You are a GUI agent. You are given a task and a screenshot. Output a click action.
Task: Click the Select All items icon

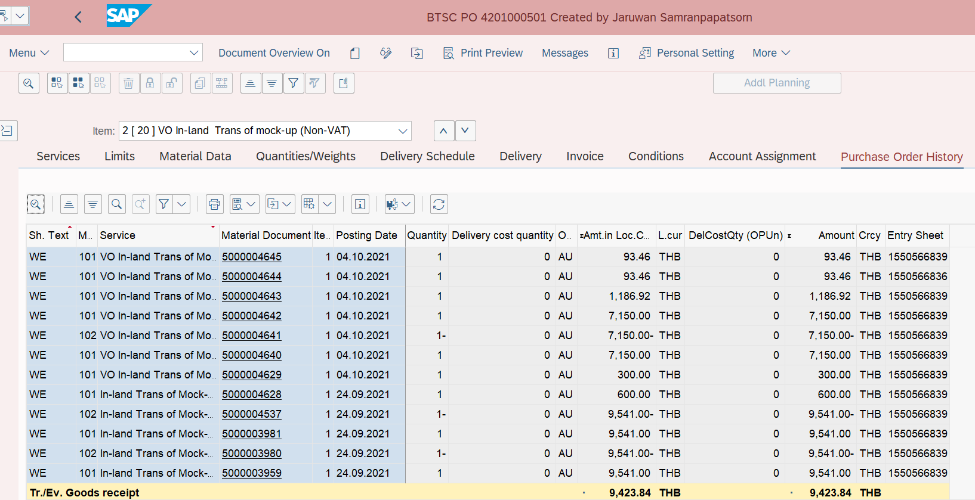pyautogui.click(x=78, y=83)
